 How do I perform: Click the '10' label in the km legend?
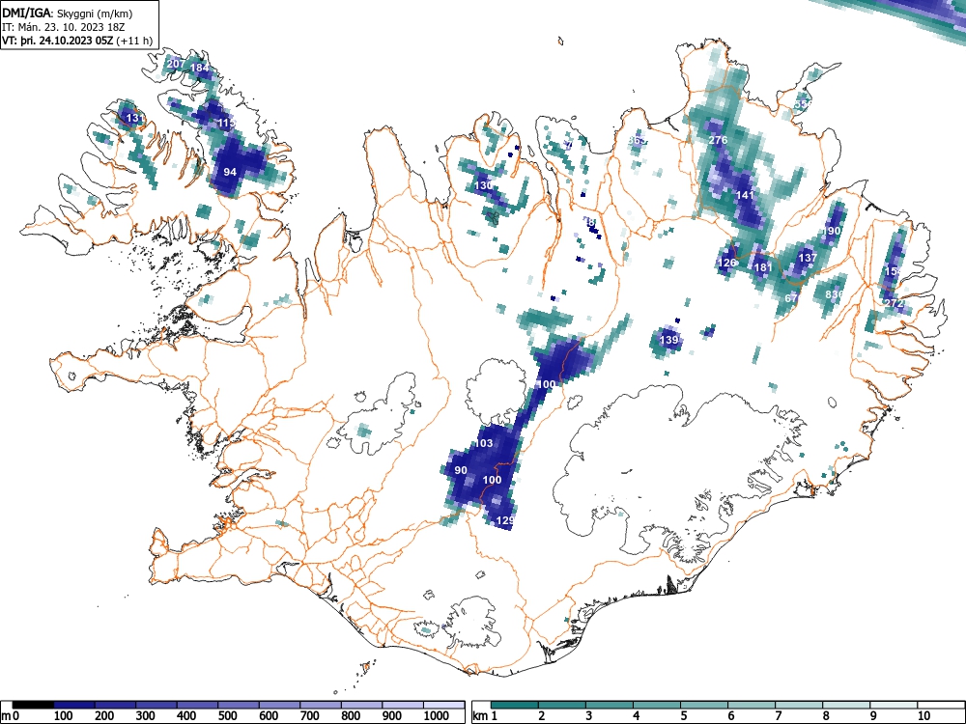pos(923,716)
